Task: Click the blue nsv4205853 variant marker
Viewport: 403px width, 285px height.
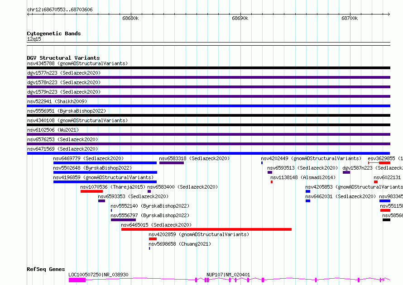Action: 308,191
